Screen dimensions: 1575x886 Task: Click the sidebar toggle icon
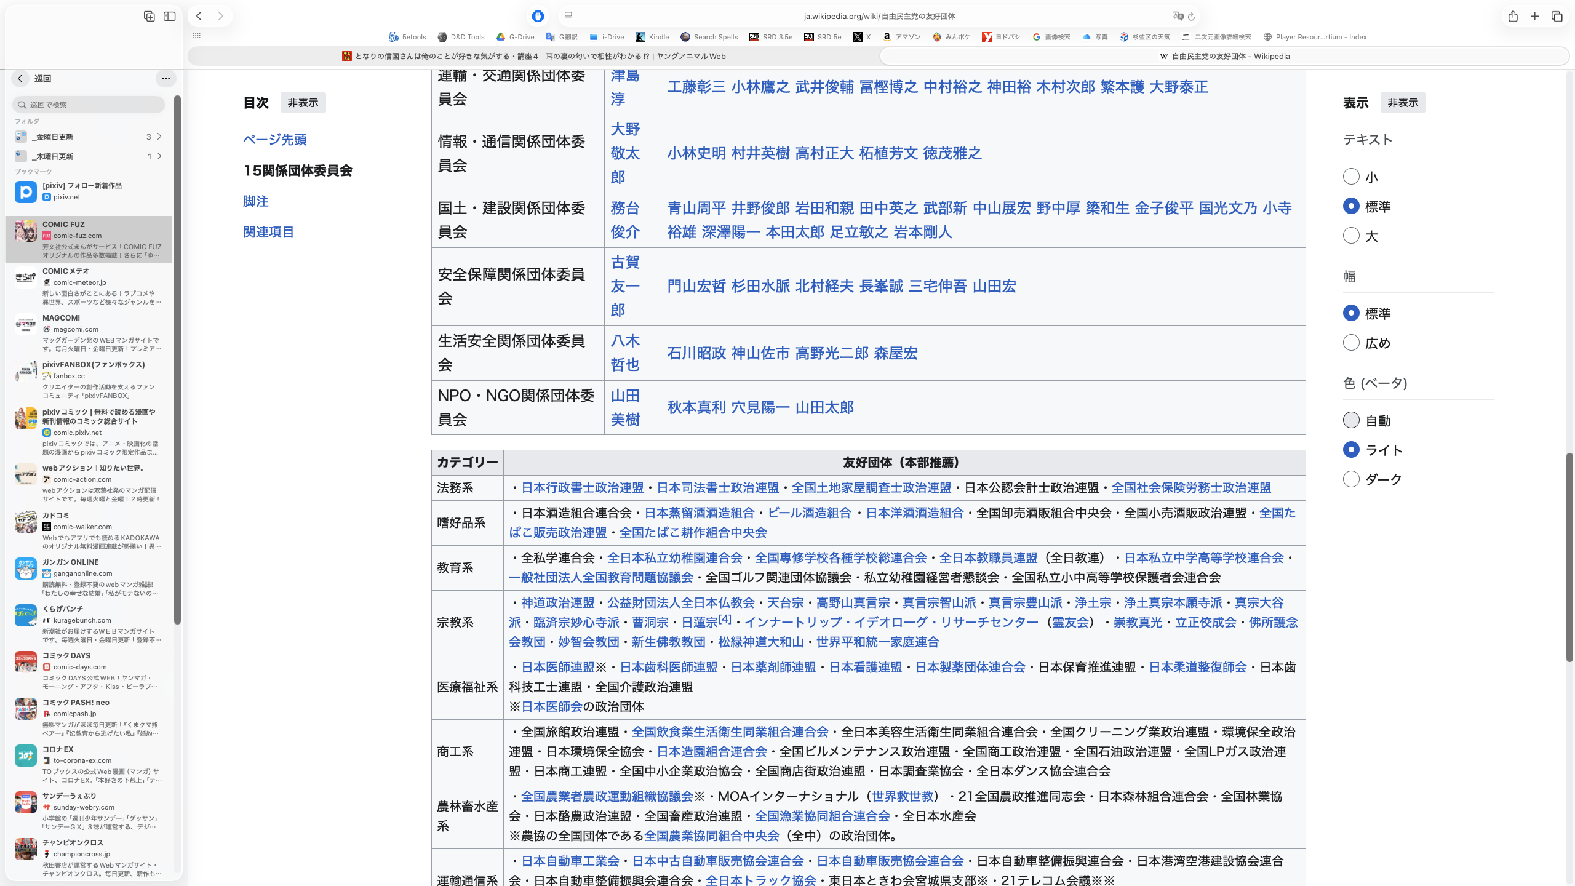click(x=170, y=17)
